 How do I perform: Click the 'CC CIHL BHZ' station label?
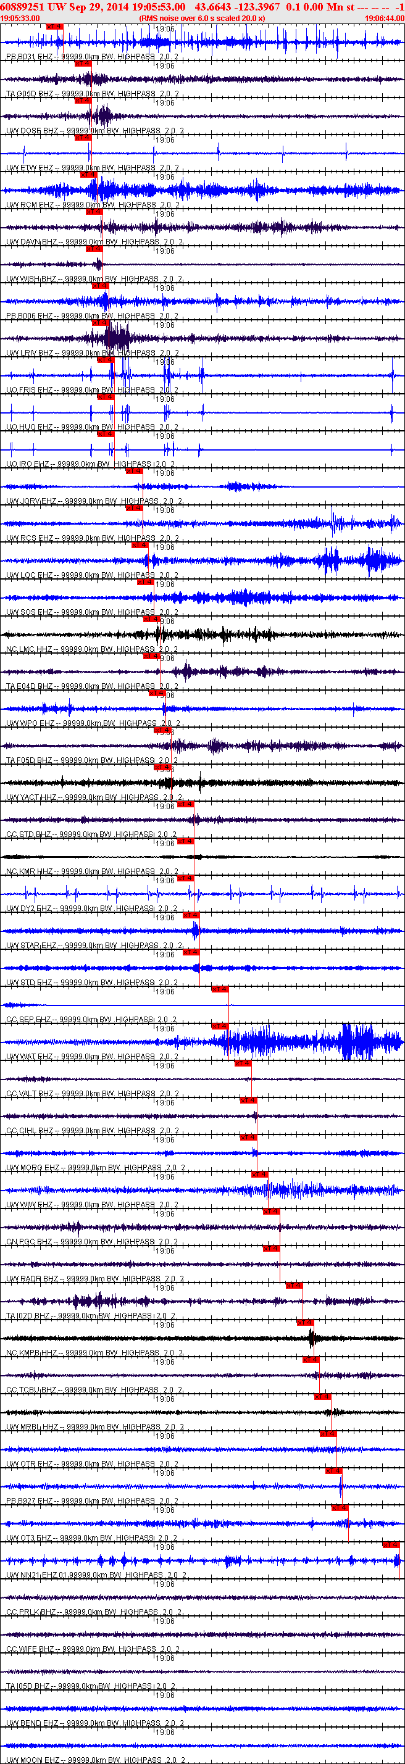click(30, 1131)
